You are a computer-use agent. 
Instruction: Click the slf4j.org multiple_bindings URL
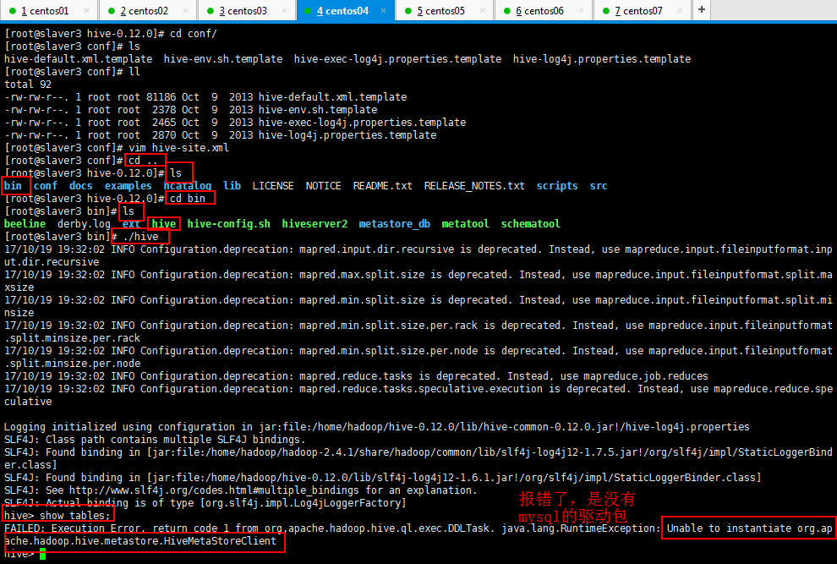pyautogui.click(x=214, y=490)
